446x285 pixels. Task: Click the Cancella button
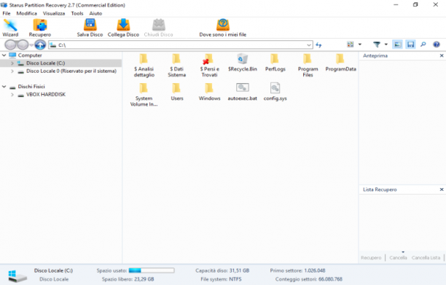(x=398, y=258)
